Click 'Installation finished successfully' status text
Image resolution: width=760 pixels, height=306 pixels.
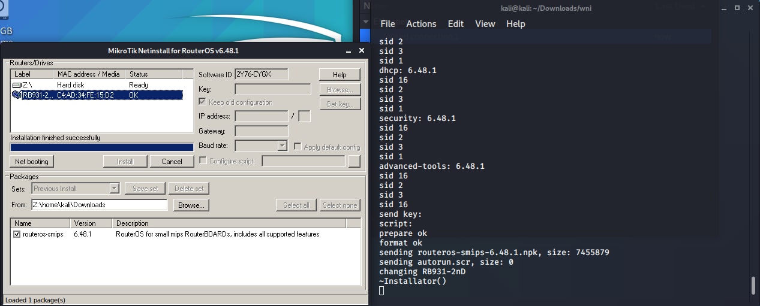(x=55, y=138)
